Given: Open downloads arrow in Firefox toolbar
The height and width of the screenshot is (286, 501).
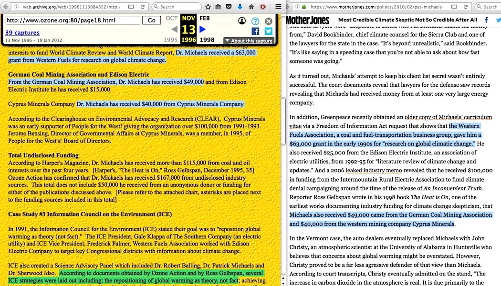Looking at the screenshot, I should pos(240,7).
